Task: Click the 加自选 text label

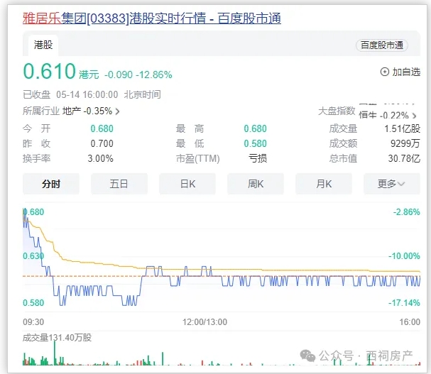Action: click(x=406, y=72)
